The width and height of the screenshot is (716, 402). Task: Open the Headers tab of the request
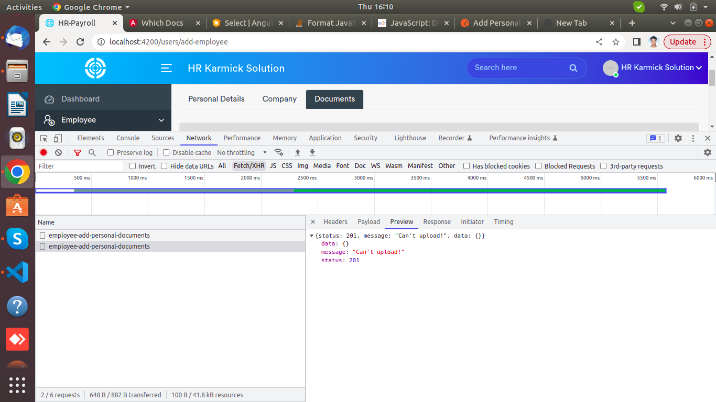click(x=335, y=222)
